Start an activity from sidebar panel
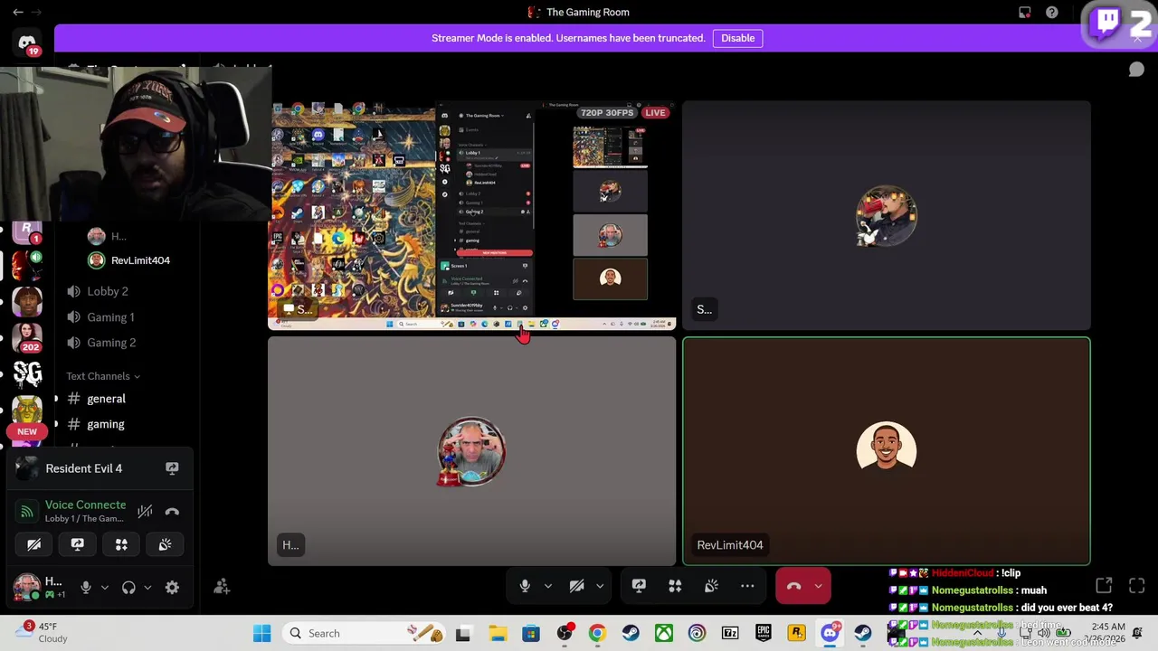The image size is (1158, 651). point(121,544)
